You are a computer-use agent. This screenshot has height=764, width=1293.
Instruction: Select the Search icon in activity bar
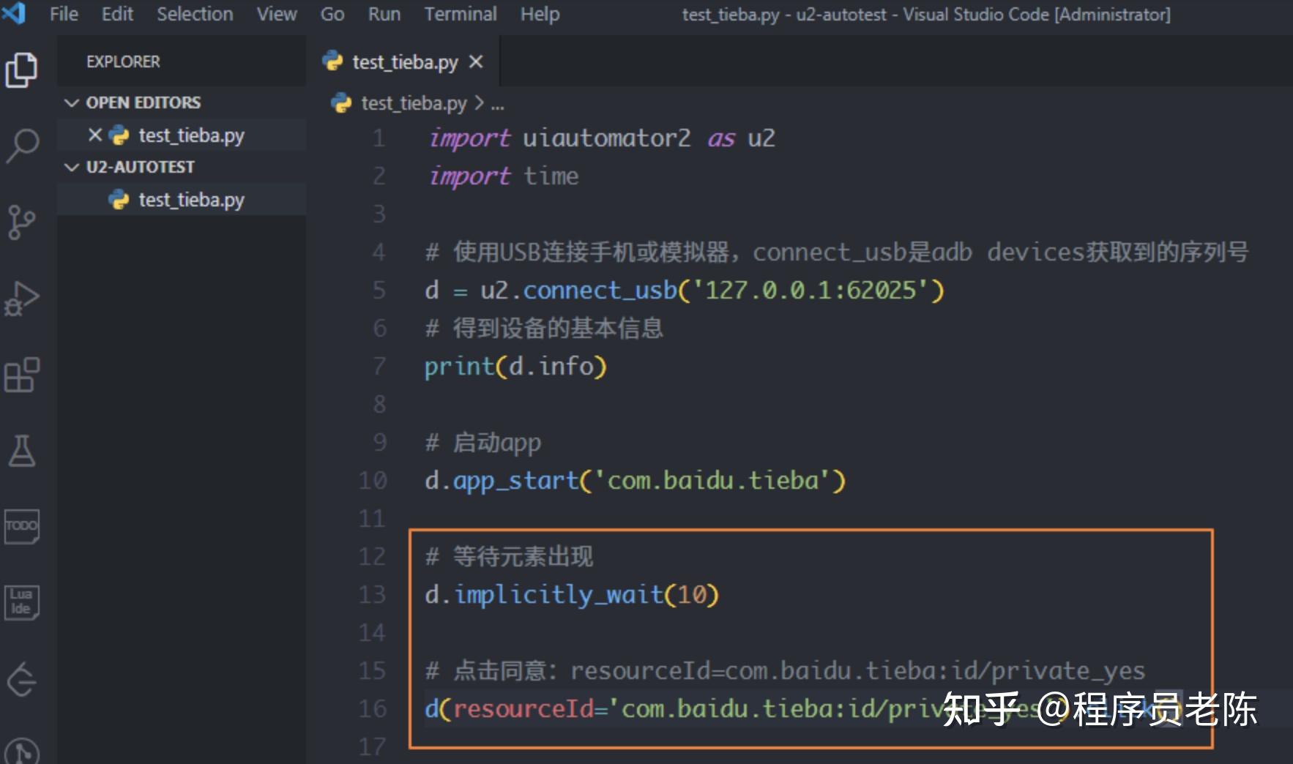pyautogui.click(x=22, y=146)
